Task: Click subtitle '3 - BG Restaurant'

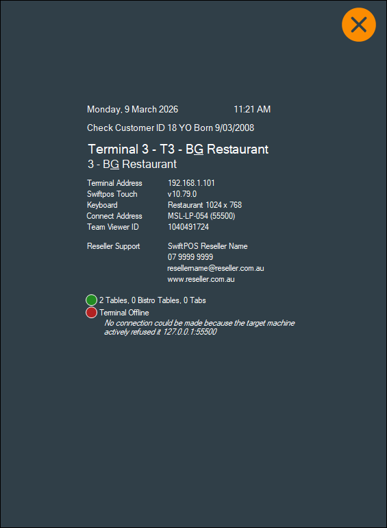Action: (132, 164)
